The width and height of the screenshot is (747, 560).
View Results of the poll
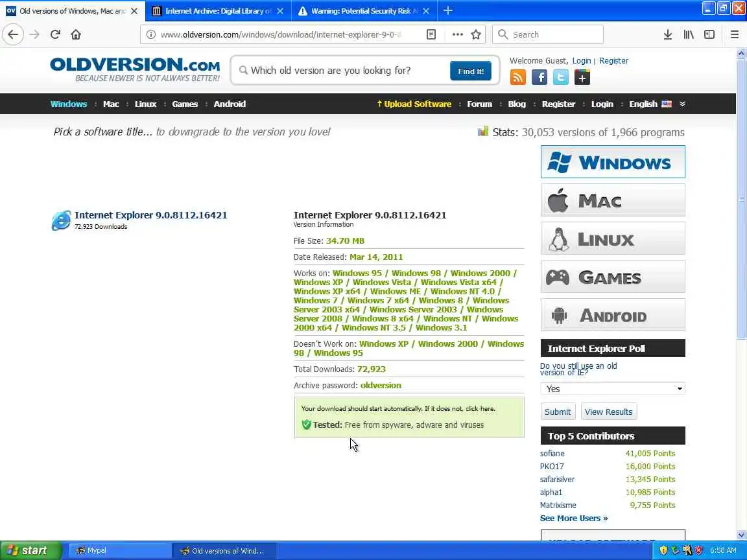pyautogui.click(x=608, y=412)
